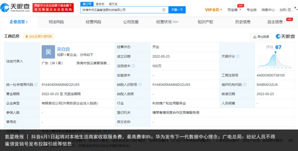This screenshot has height=151, width=298.
Task: Click the 导出数据 export button
Action: tap(261, 36)
